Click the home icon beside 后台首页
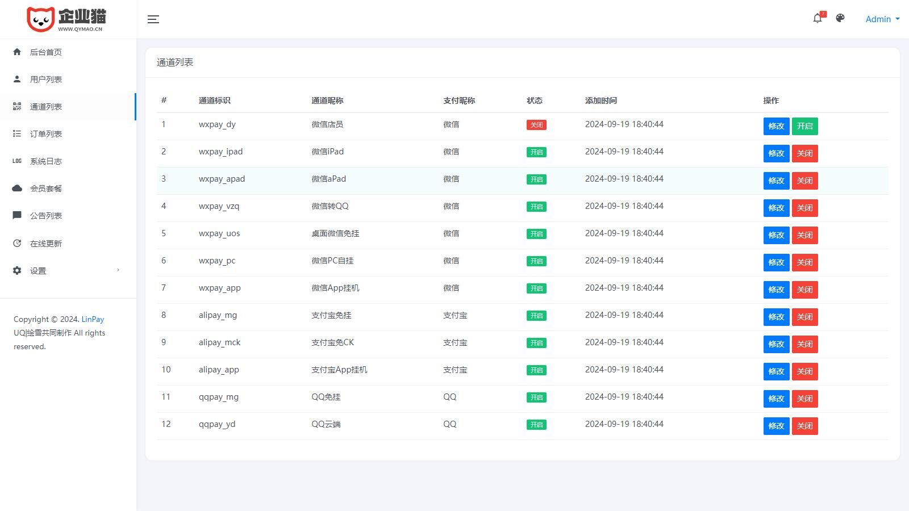The image size is (909, 511). [17, 52]
